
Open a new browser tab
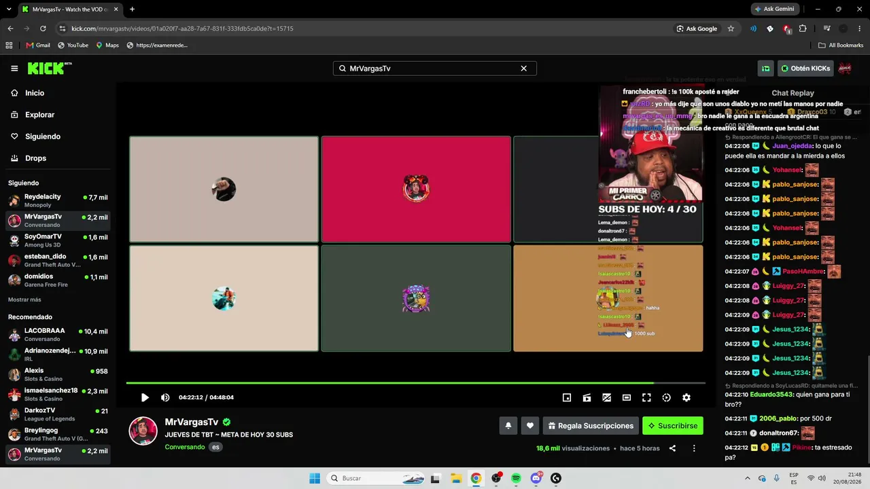(x=132, y=9)
